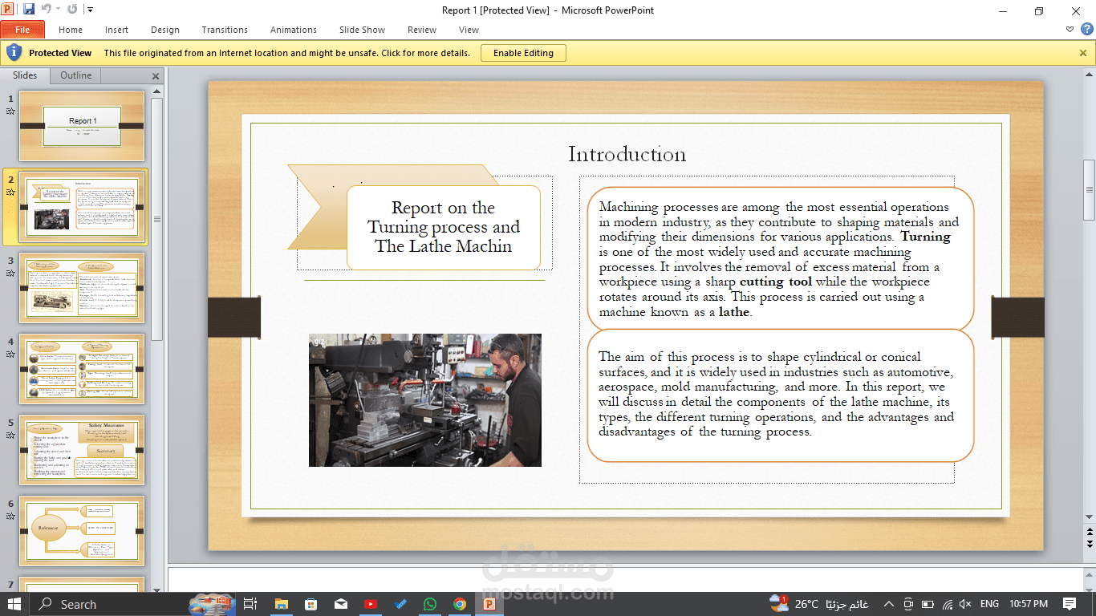Screen dimensions: 1096x616
Task: Save the presentation from Quick Access Toolbar
Action: (29, 10)
